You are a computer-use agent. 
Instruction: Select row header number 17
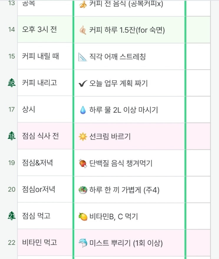pyautogui.click(x=11, y=109)
